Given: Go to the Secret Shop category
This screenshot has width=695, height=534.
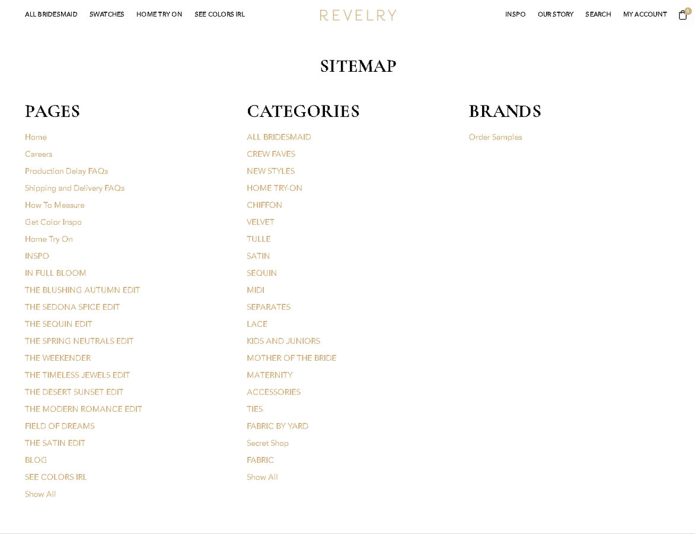Looking at the screenshot, I should coord(267,443).
